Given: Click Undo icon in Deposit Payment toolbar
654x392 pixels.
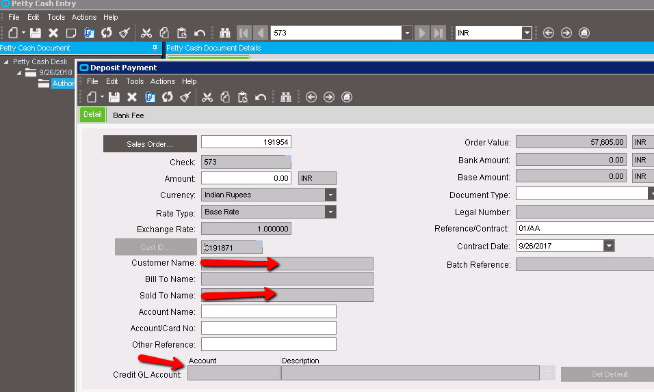Looking at the screenshot, I should coord(260,97).
